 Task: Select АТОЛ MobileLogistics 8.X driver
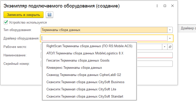click(89, 53)
